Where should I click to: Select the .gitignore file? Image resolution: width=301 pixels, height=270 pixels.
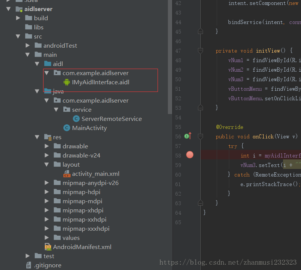[x=48, y=265]
